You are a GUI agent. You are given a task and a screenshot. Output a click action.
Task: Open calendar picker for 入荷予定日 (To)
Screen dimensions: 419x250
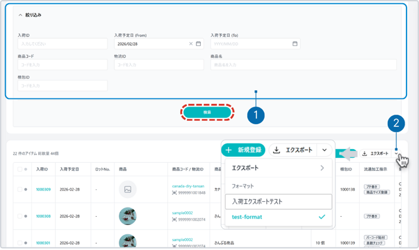295,44
